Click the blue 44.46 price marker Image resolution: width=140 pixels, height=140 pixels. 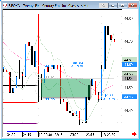click(130, 97)
